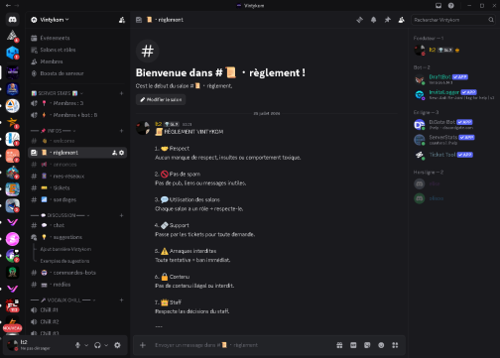Open emoji picker in message bar

coord(381,345)
